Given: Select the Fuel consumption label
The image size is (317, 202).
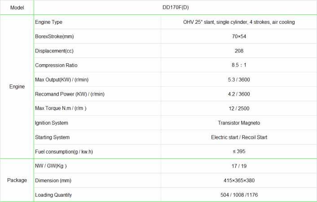Looking at the screenshot, I should pyautogui.click(x=64, y=151).
